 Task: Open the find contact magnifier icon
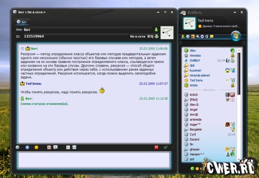tap(197, 37)
